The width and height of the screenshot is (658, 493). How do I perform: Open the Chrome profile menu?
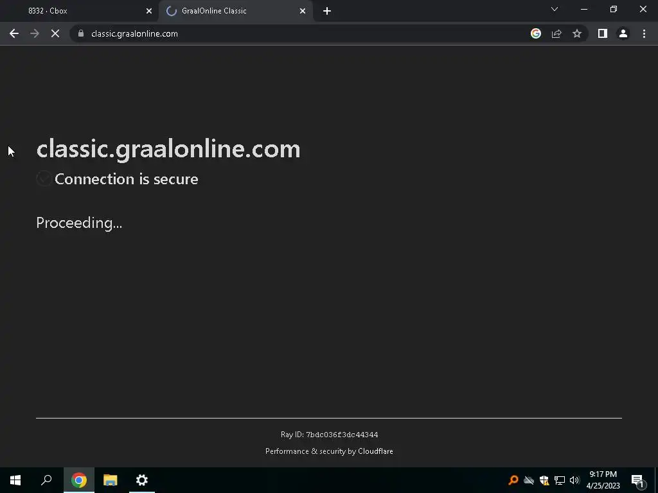tap(623, 33)
